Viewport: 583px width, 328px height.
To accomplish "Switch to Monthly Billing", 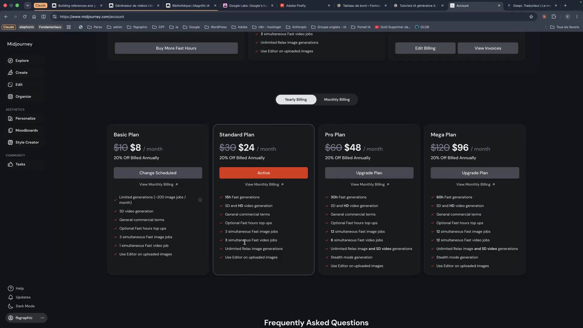I will (337, 100).
